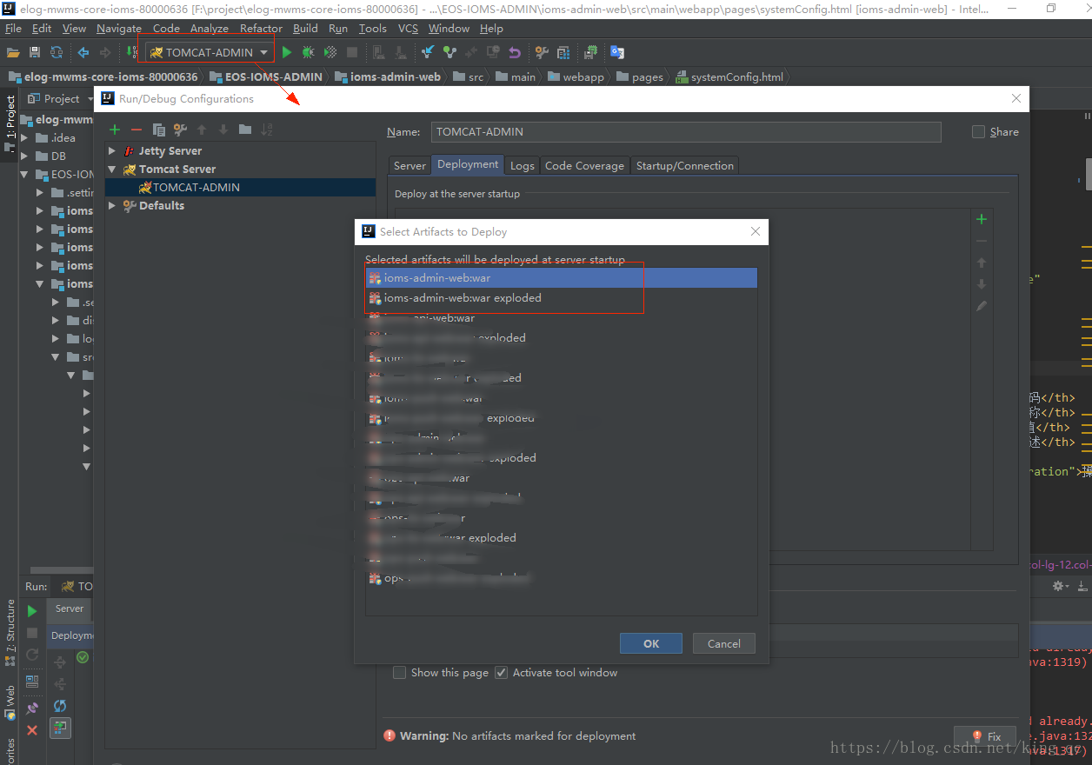Open the Refactor menu

click(x=261, y=28)
